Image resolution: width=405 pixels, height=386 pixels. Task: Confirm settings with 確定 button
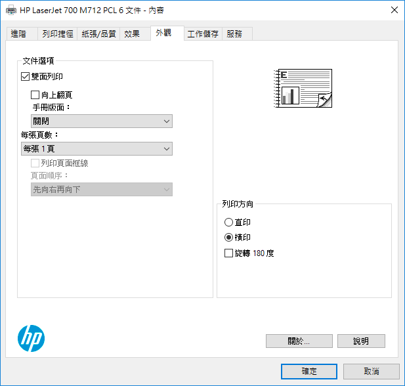309,372
